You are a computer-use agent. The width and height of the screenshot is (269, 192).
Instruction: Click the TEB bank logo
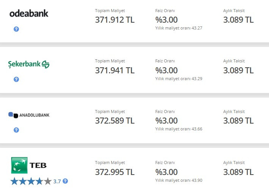pyautogui.click(x=29, y=165)
